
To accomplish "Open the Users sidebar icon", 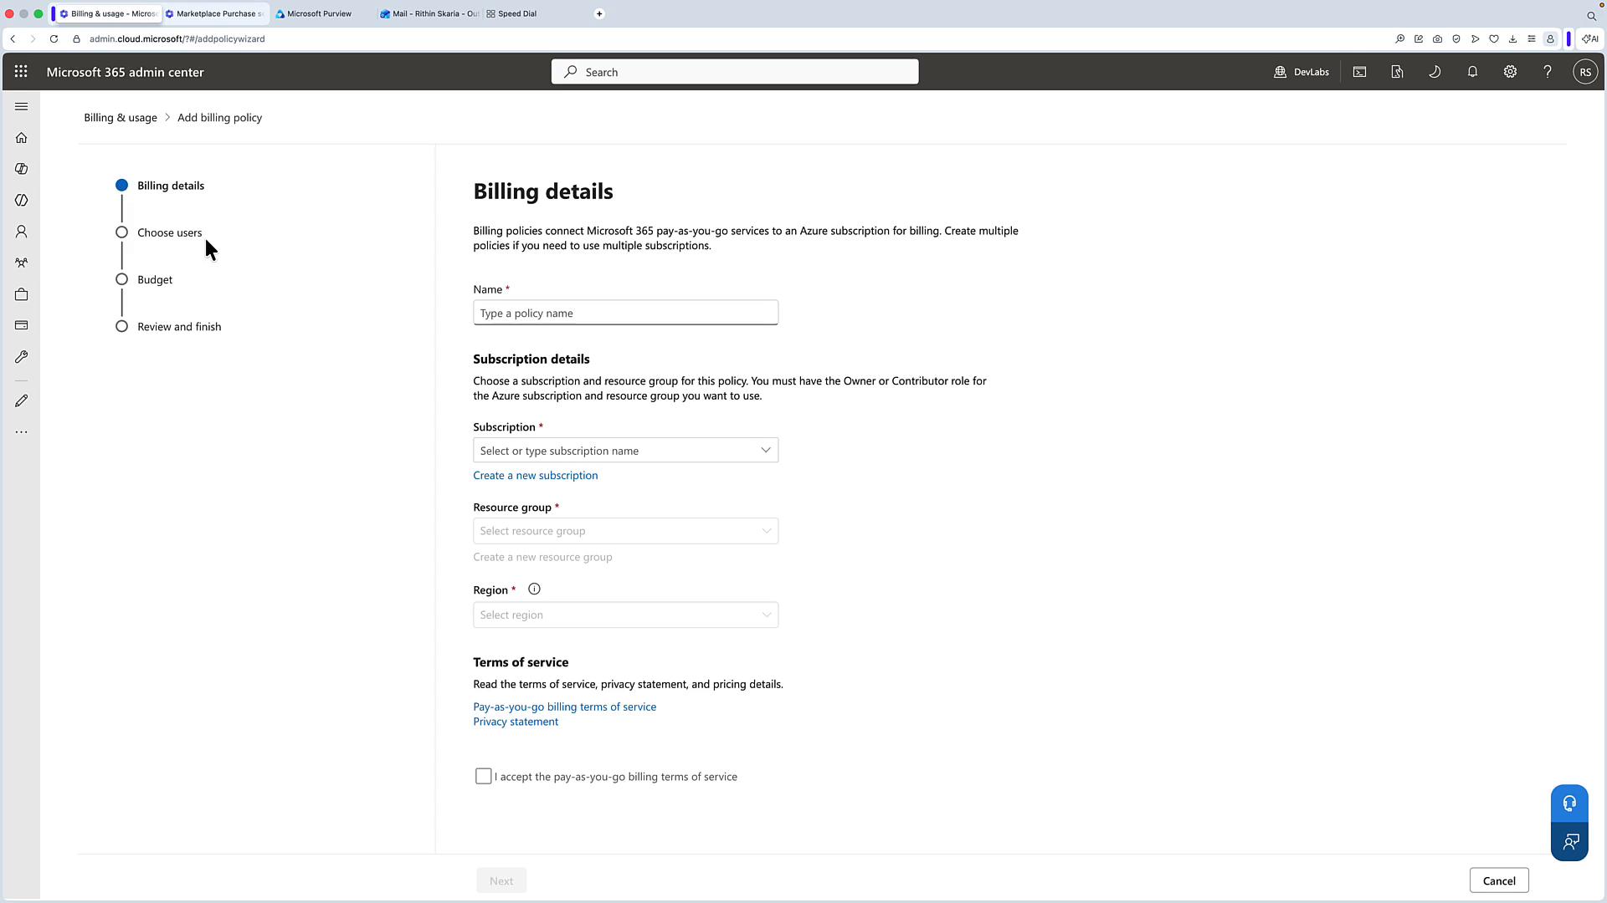I will (22, 232).
